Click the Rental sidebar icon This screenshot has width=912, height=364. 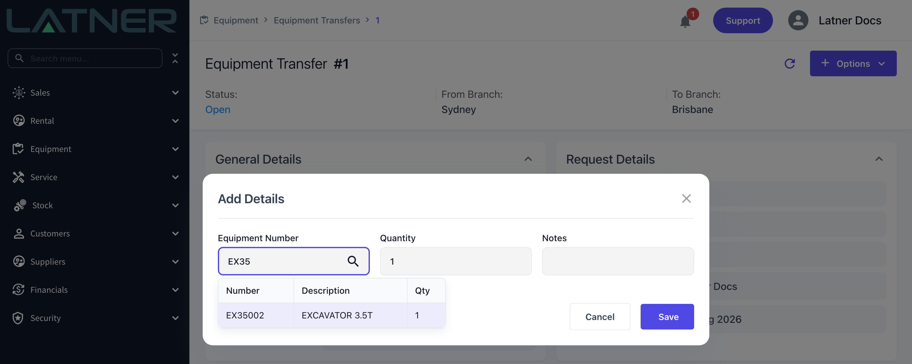coord(19,121)
